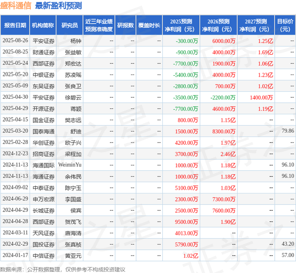Click the 报告日期 column header
The width and height of the screenshot is (296, 273).
tap(15, 25)
